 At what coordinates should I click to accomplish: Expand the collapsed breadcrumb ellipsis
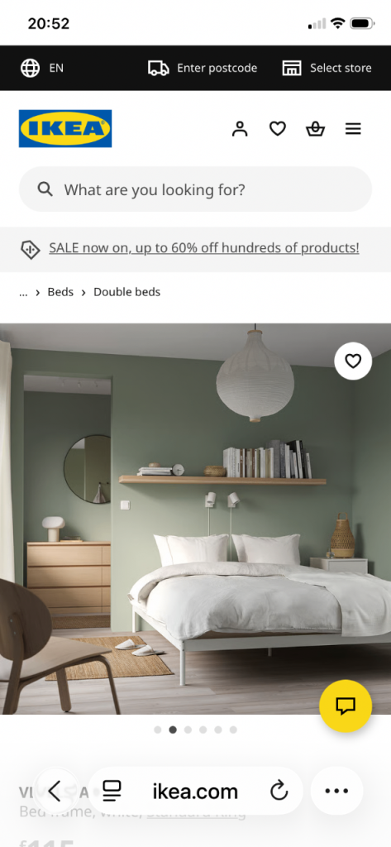[23, 292]
